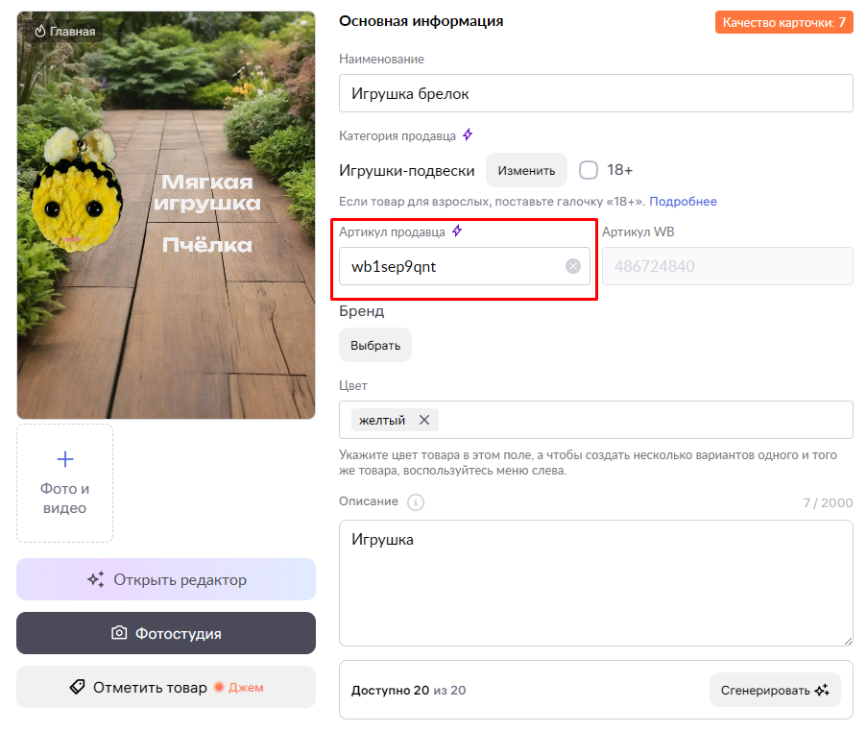This screenshot has height=732, width=867.
Task: Open the Подробнее link
Action: [x=683, y=202]
